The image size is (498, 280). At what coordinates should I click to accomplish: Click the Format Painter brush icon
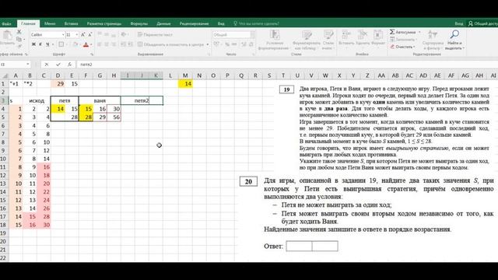(19, 47)
